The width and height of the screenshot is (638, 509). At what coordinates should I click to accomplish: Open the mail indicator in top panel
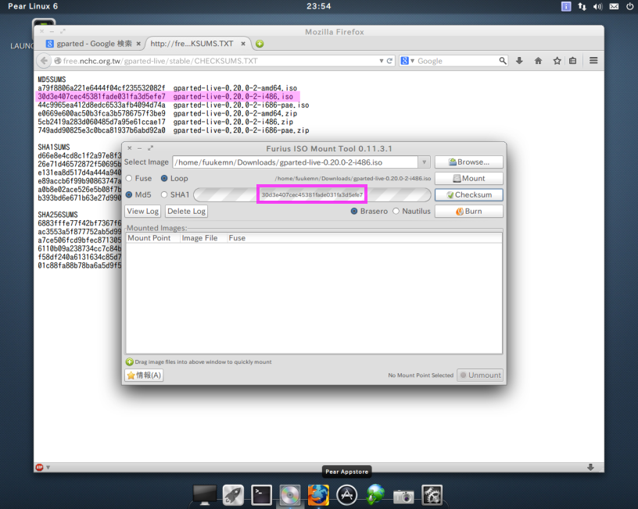coord(614,6)
